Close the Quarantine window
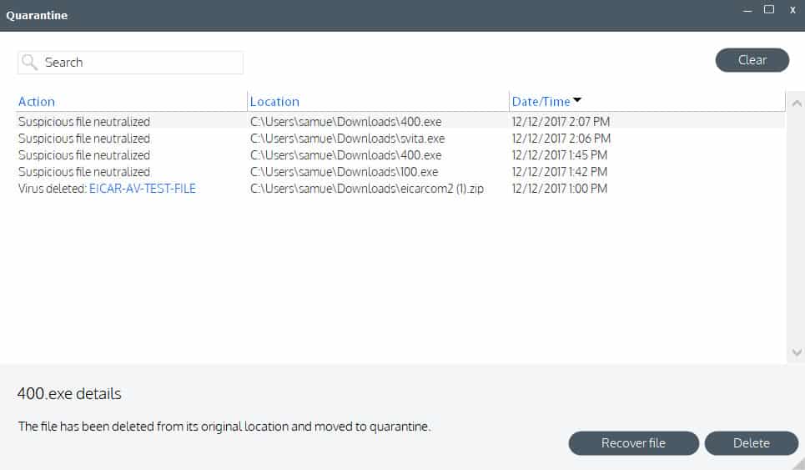The width and height of the screenshot is (805, 470). click(792, 10)
